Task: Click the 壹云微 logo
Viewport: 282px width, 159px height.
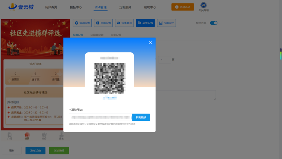Action: 21,7
